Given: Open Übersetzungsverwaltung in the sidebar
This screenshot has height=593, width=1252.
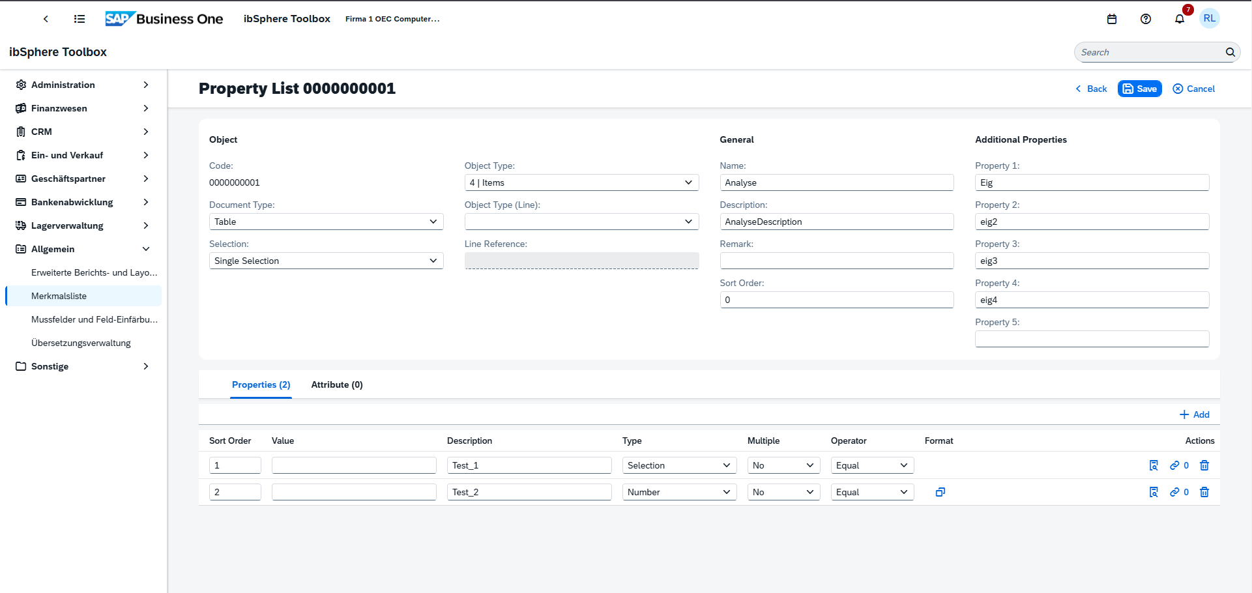Looking at the screenshot, I should pyautogui.click(x=83, y=343).
